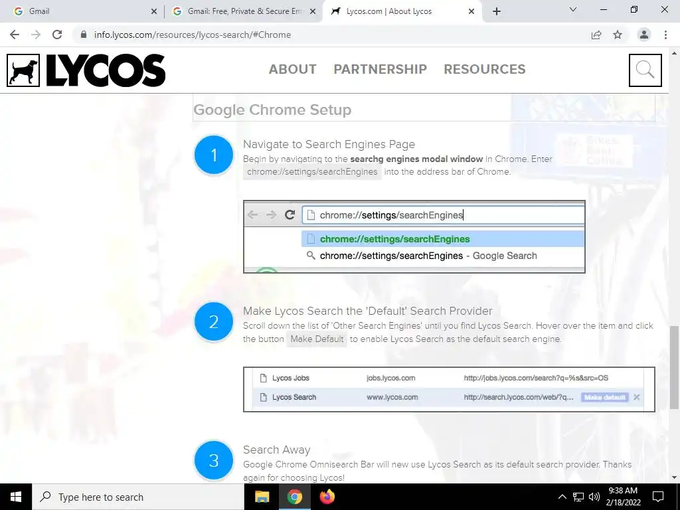
Task: Click the chrome://settings/searchEngines code text
Action: 312,172
